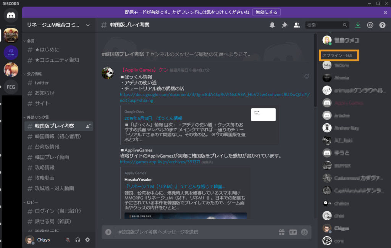Show pinned messages with the pin icon
Screen dimensions: 391x248
pos(284,24)
